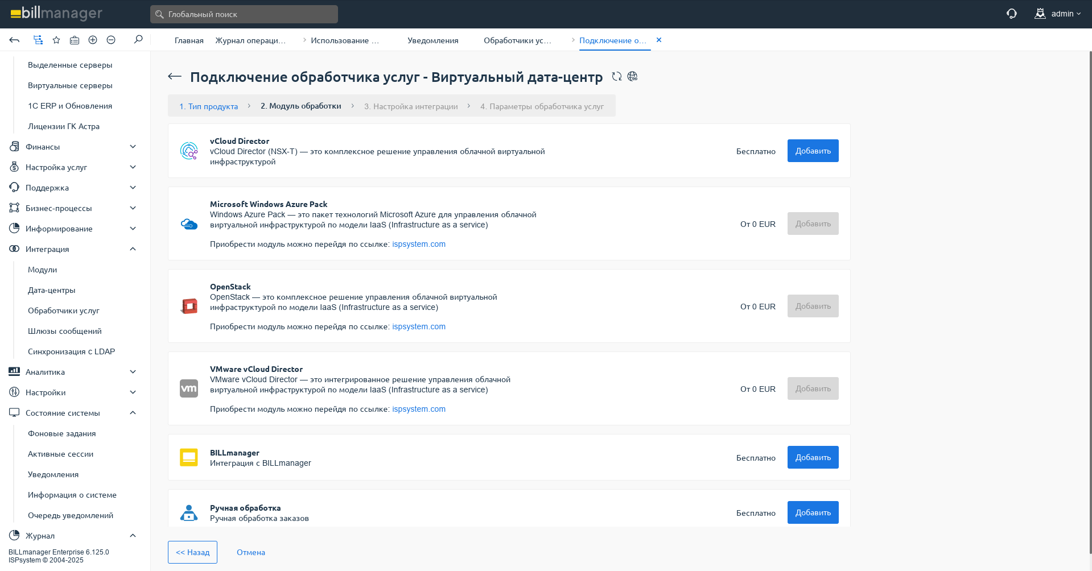Open Обработчики услуг in the sidebar
This screenshot has width=1092, height=571.
click(x=64, y=311)
